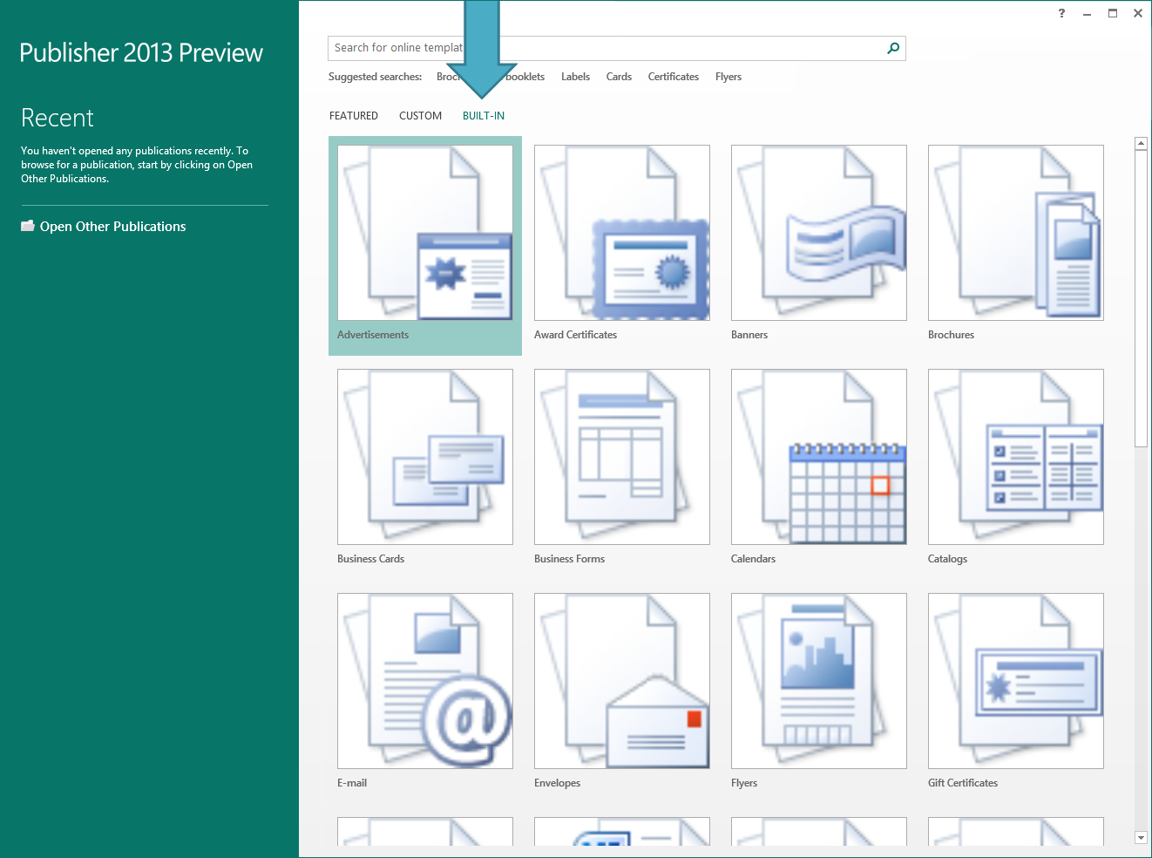The width and height of the screenshot is (1152, 858).
Task: Choose the Banners template icon
Action: 819,234
